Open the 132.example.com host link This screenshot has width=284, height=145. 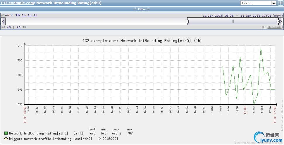click(x=17, y=3)
